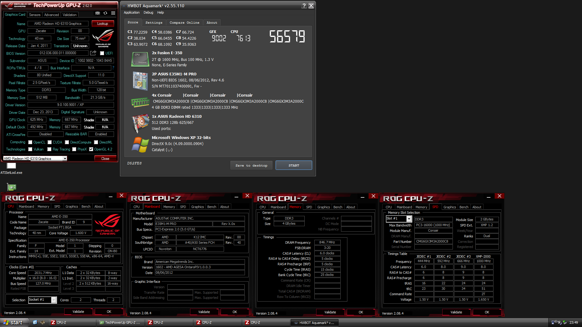Toggle the DirectML checkbox
The image size is (582, 327).
[x=96, y=142]
